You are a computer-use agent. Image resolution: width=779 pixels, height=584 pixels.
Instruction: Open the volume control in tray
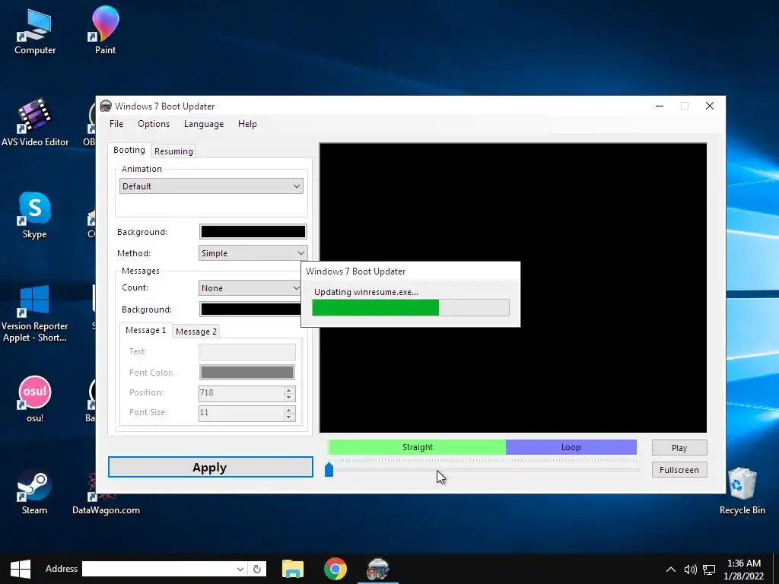coord(690,570)
